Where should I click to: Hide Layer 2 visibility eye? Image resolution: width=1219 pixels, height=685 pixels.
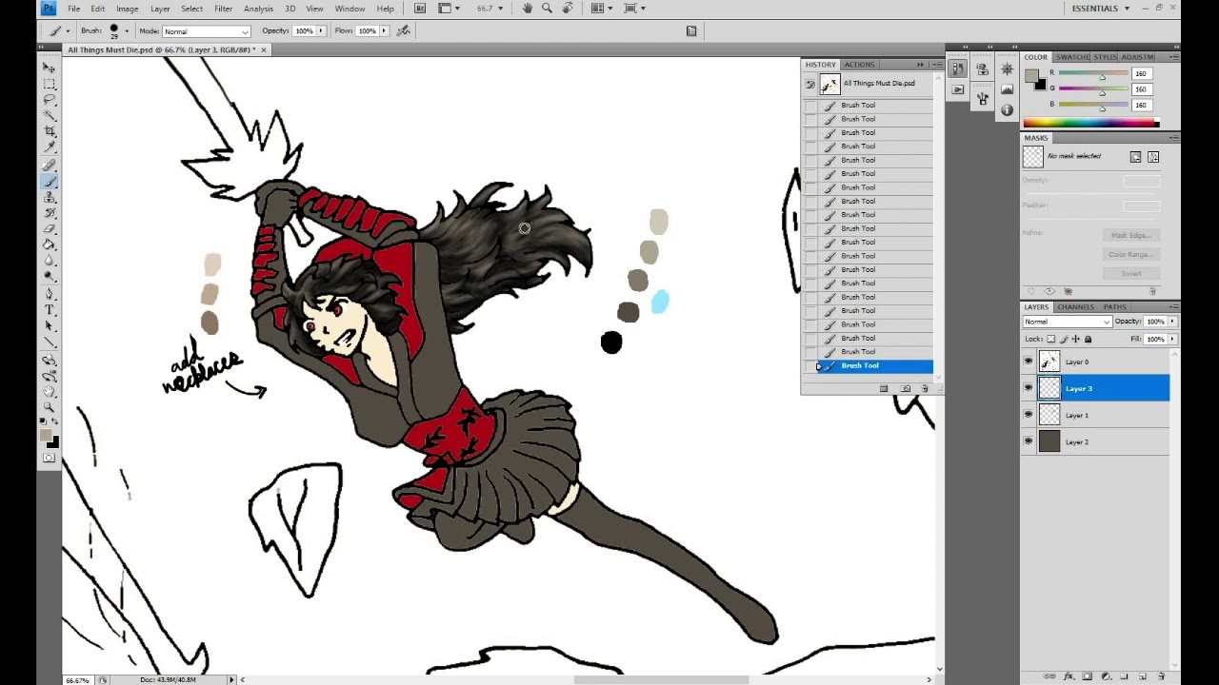point(1028,441)
